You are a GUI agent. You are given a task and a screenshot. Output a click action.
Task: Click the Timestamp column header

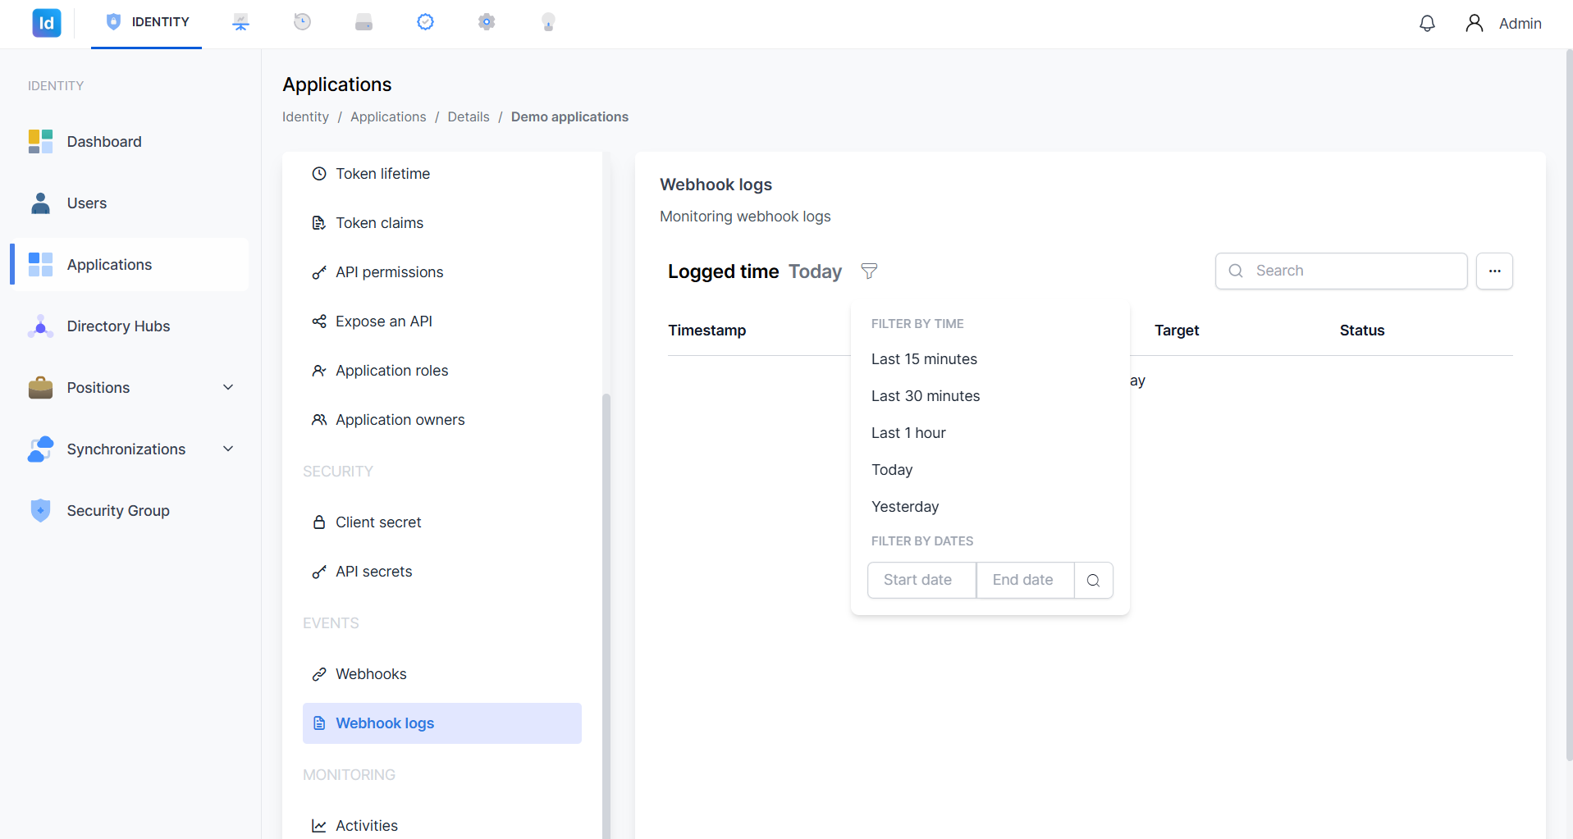tap(706, 331)
